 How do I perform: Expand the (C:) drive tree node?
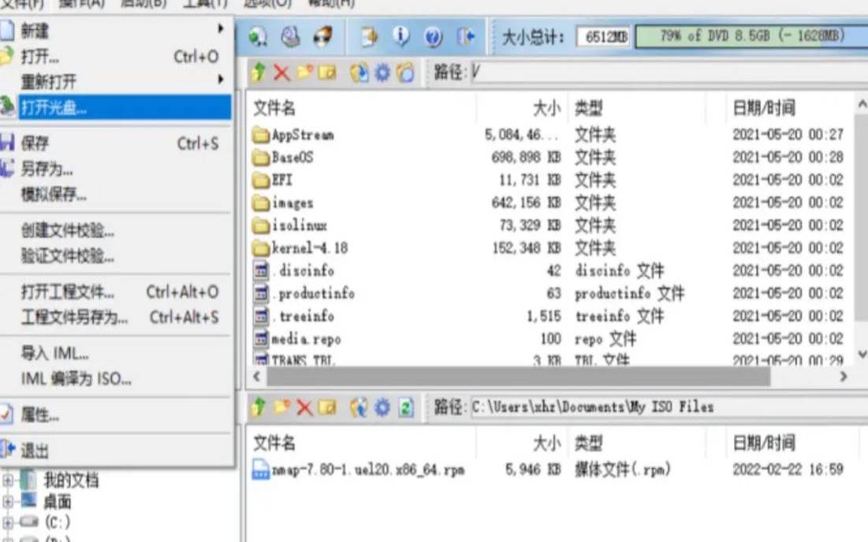click(x=9, y=522)
